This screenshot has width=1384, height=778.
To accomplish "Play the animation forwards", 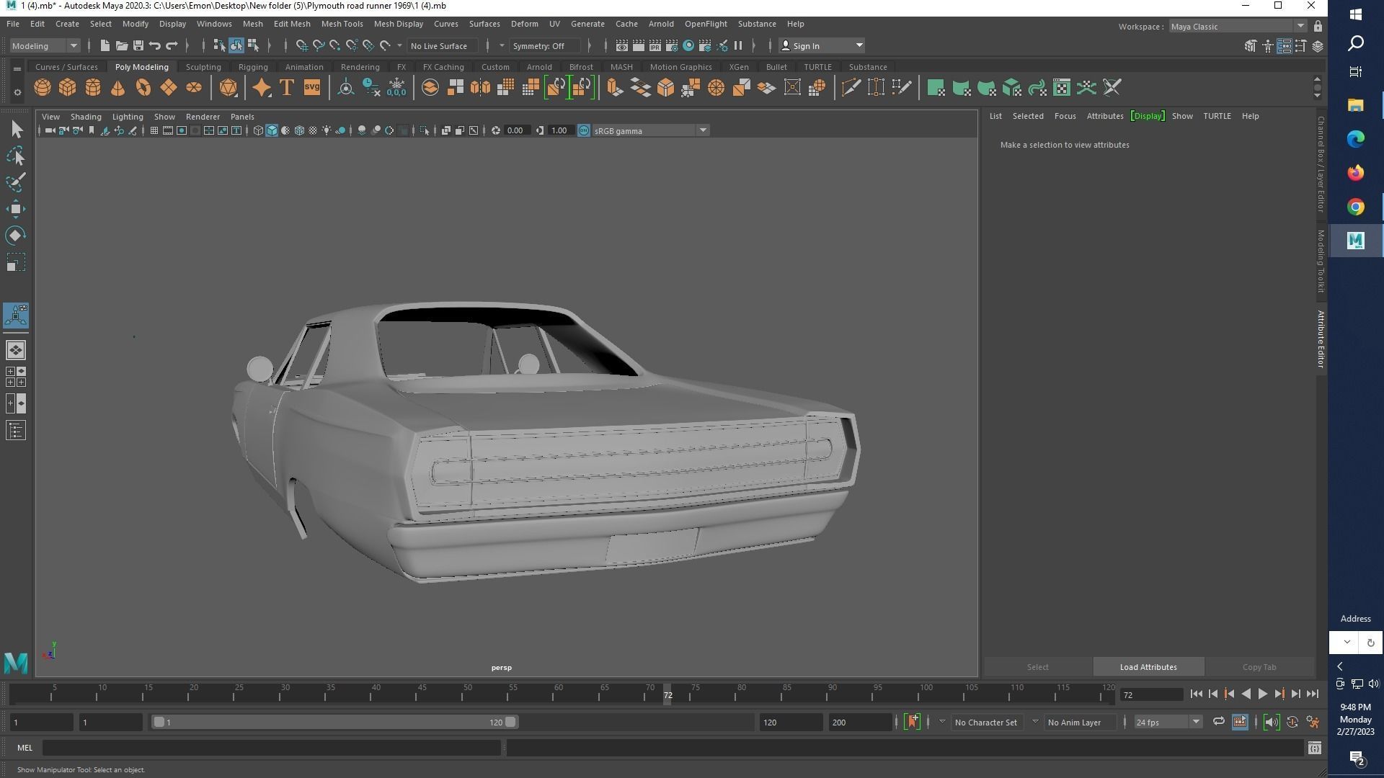I will pyautogui.click(x=1263, y=694).
